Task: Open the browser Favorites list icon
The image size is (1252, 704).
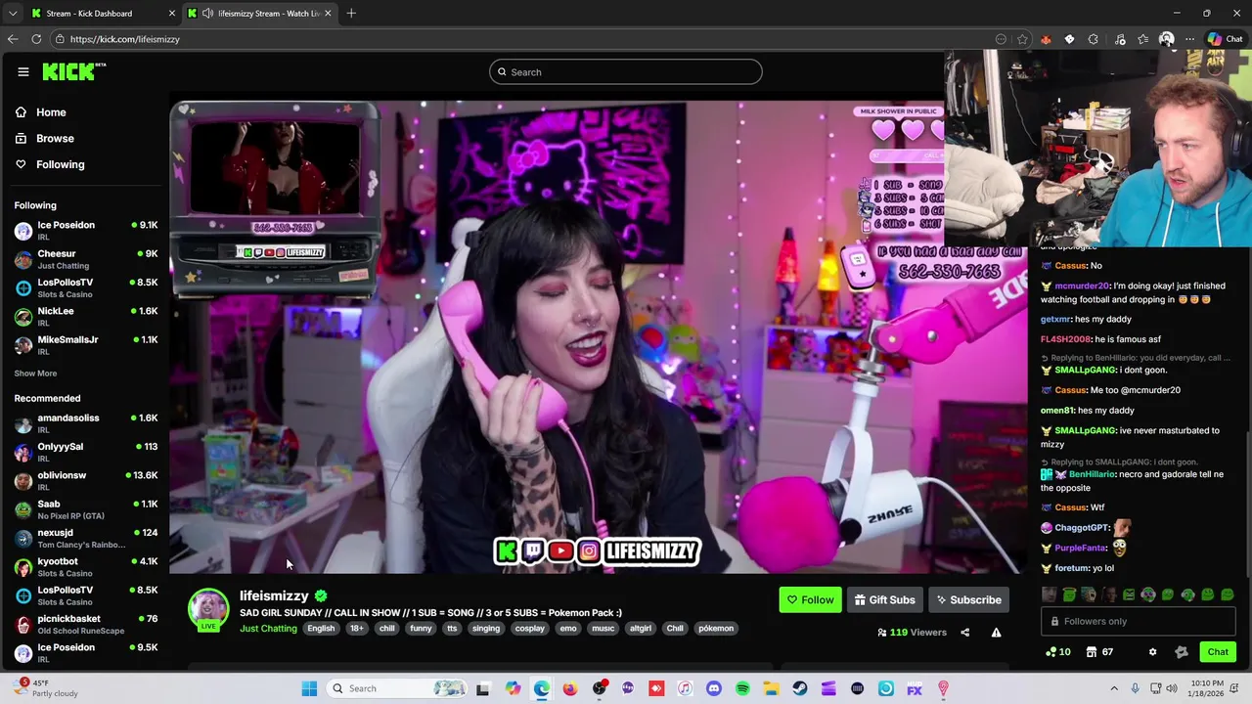Action: click(x=1142, y=39)
